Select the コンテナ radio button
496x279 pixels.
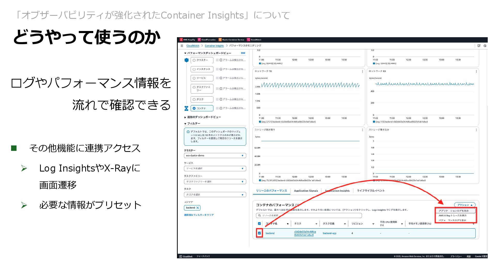(x=194, y=108)
